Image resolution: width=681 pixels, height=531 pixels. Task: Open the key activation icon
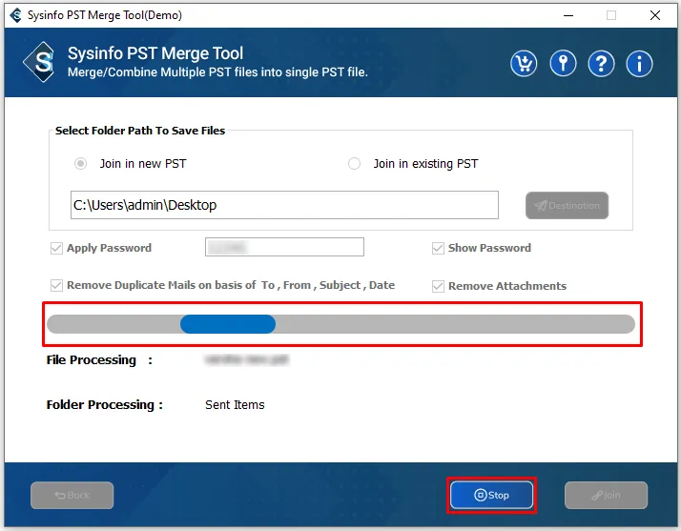(x=563, y=64)
